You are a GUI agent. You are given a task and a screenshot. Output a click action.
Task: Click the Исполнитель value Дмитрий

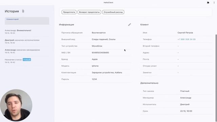[x=185, y=104]
